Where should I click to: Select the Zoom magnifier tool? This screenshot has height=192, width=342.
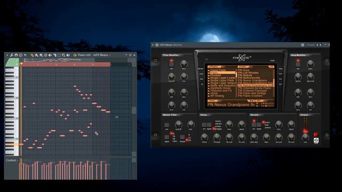tap(64, 55)
